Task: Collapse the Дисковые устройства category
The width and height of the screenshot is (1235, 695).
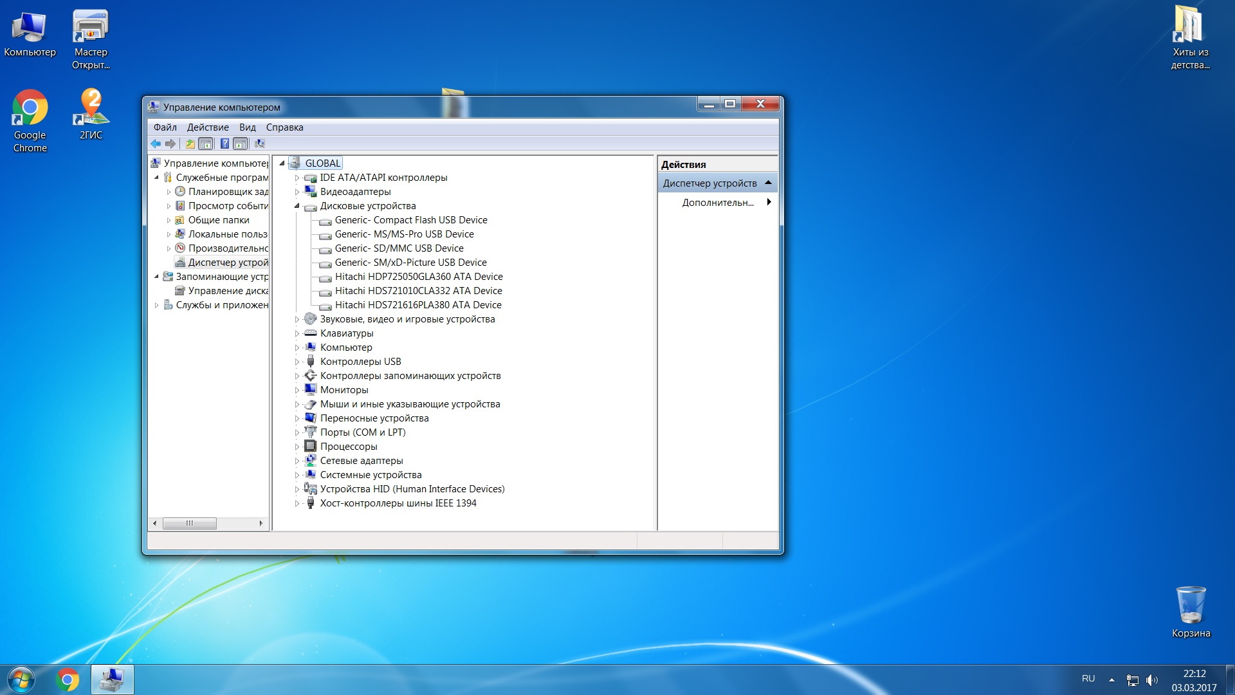Action: point(297,206)
